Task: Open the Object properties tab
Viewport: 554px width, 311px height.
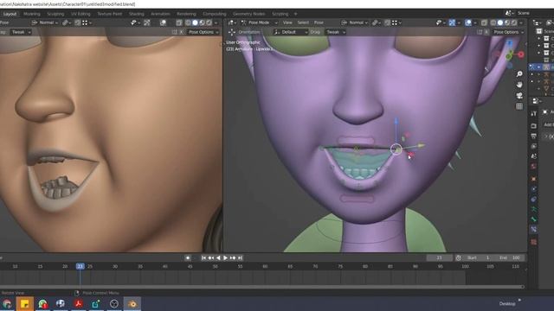Action: (x=533, y=179)
